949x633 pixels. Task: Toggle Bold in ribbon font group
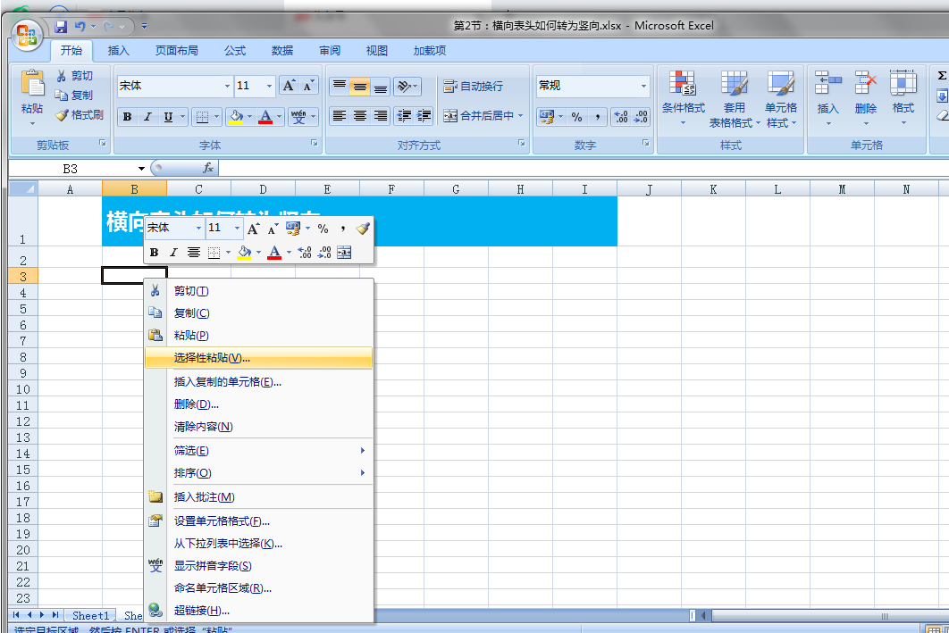[127, 117]
